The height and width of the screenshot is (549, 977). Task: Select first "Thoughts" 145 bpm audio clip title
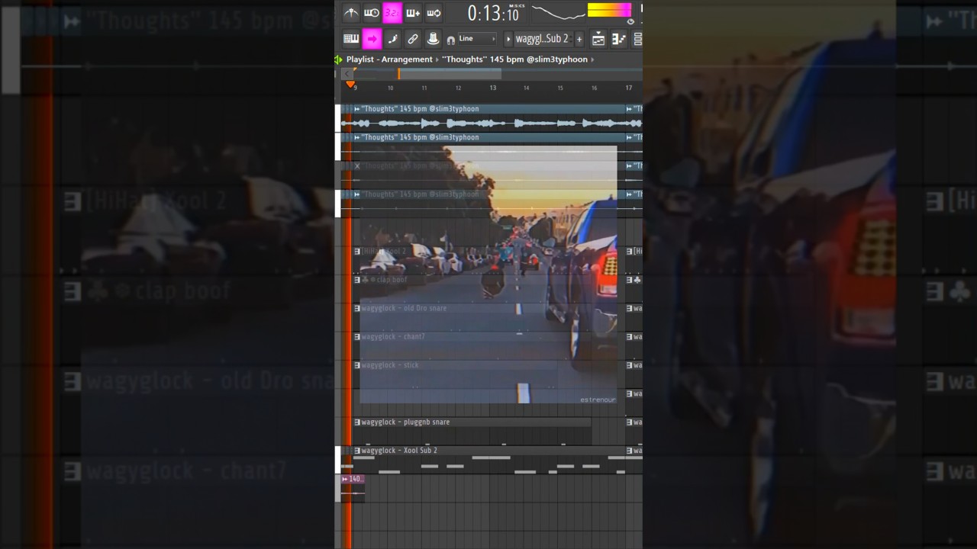(x=421, y=109)
